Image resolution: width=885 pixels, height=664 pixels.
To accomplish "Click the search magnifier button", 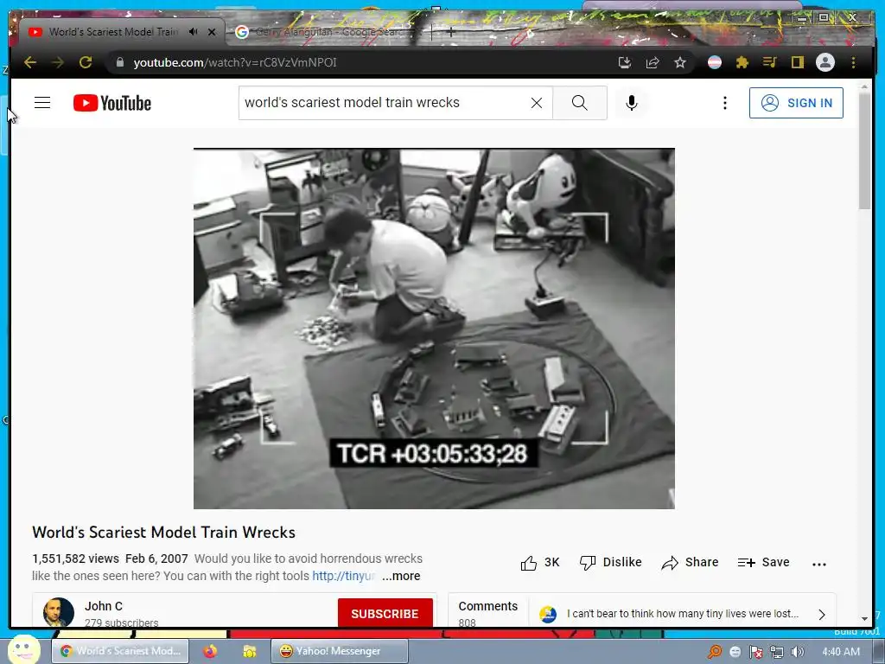I will point(580,103).
